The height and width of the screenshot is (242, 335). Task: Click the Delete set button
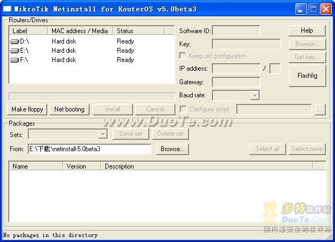170,134
